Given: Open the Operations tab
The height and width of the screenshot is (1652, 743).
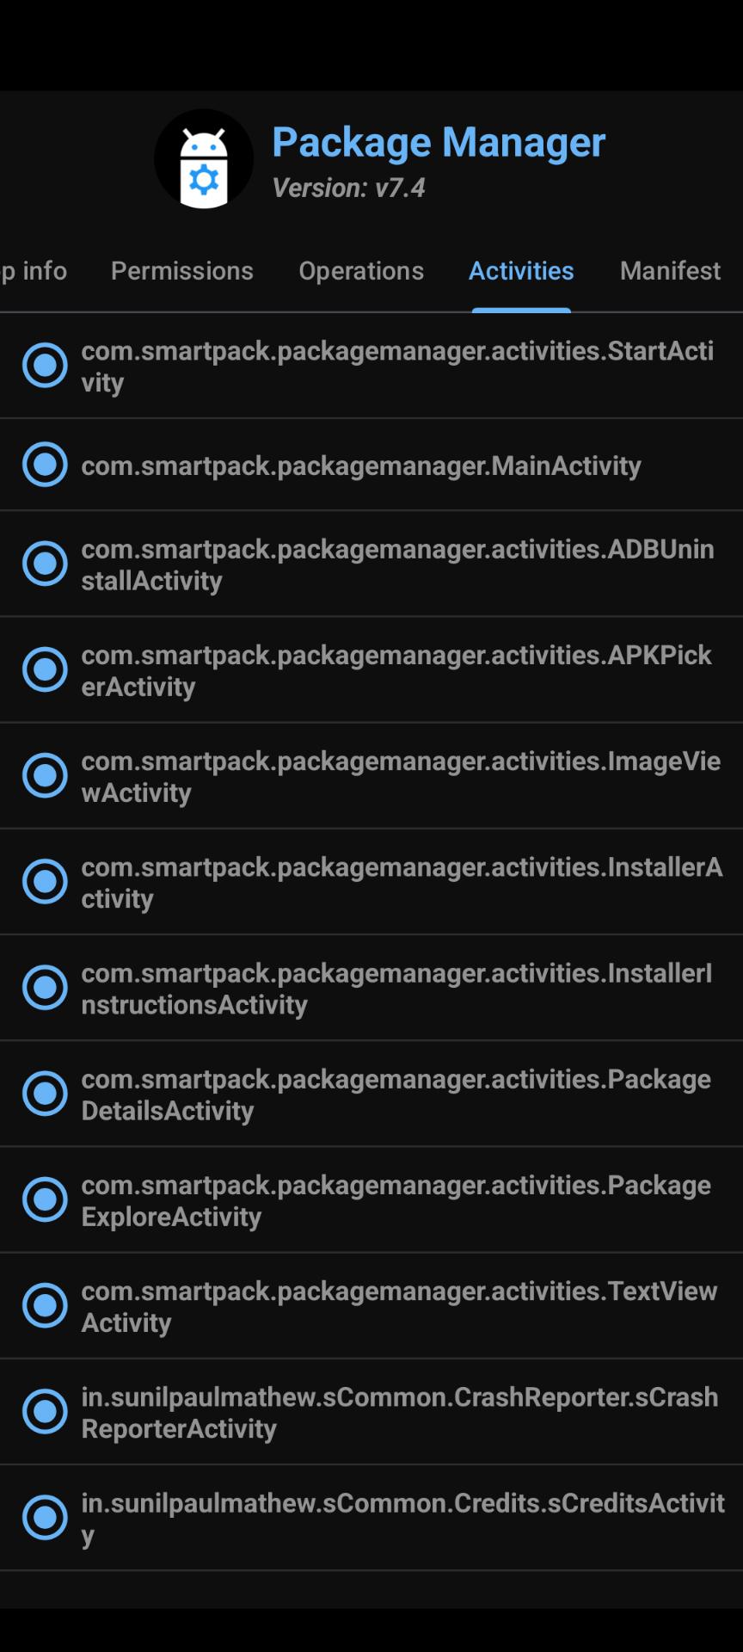Looking at the screenshot, I should (361, 271).
